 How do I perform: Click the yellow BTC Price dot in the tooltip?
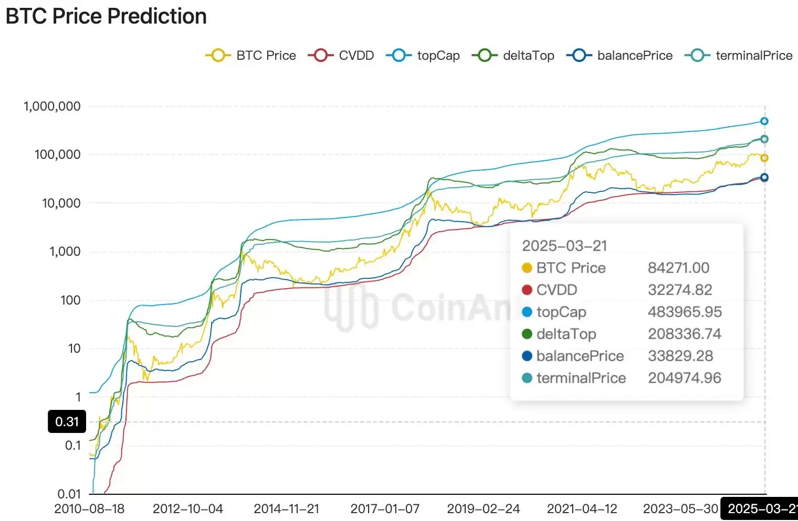click(527, 268)
